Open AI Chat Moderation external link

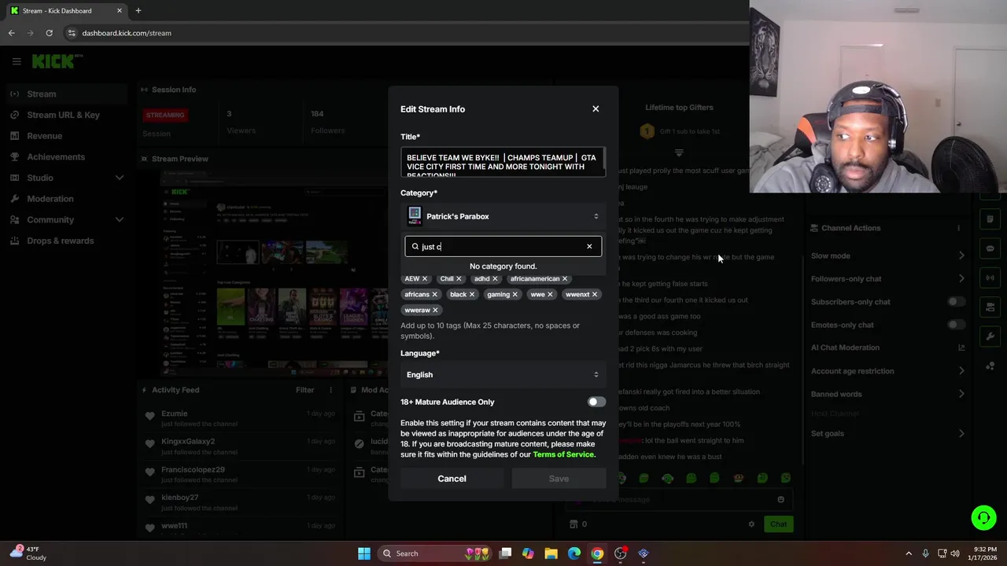point(961,347)
